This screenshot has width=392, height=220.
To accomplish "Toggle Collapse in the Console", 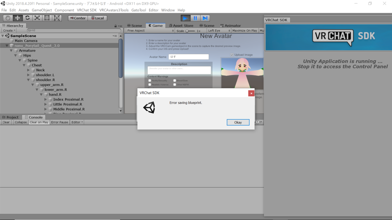I will [21, 122].
